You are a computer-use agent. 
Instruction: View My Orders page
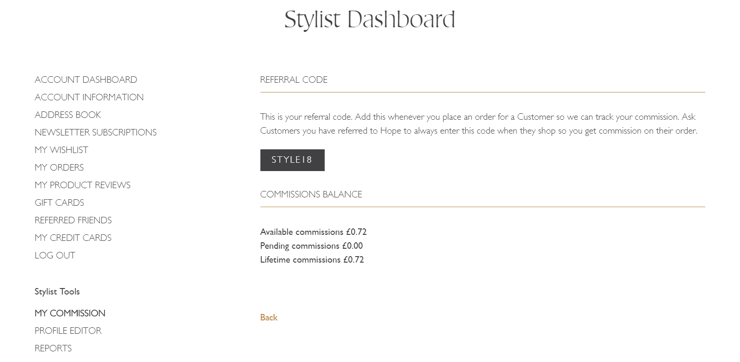59,167
